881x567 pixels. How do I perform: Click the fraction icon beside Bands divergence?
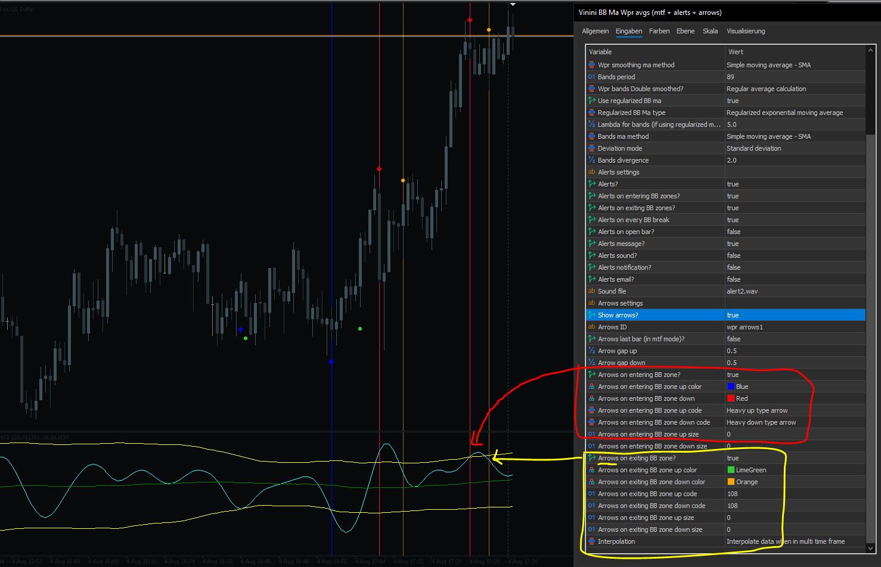(592, 160)
